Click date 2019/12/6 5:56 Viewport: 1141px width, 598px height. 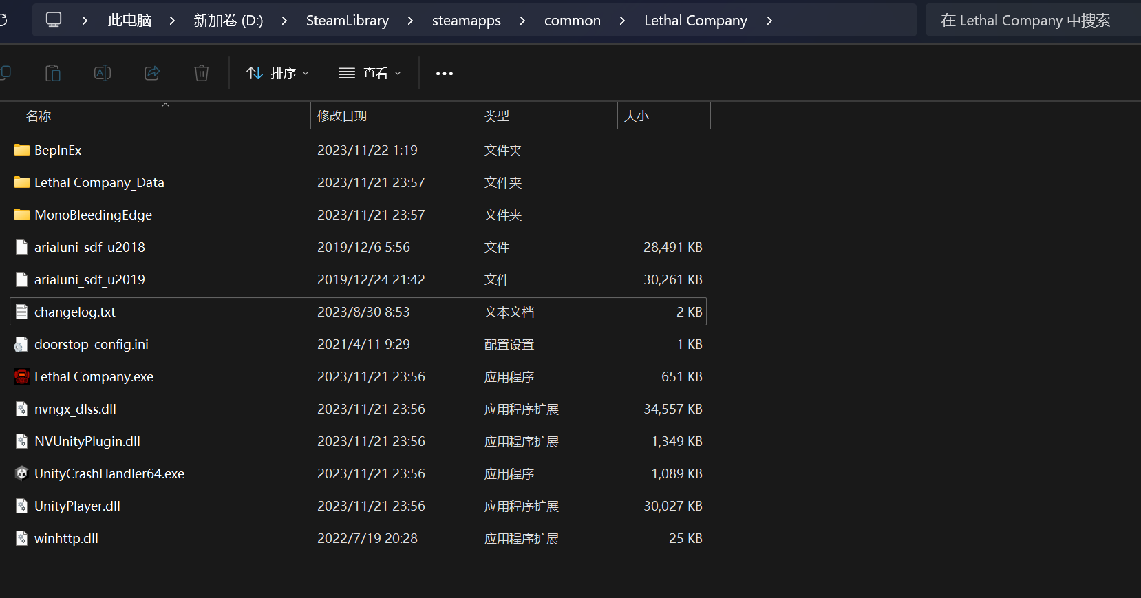tap(363, 247)
